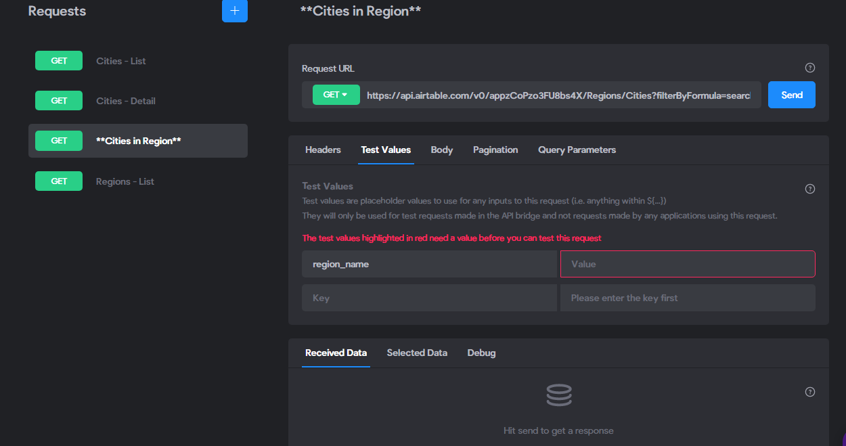Send the request
Image resolution: width=846 pixels, height=446 pixels.
(x=792, y=95)
